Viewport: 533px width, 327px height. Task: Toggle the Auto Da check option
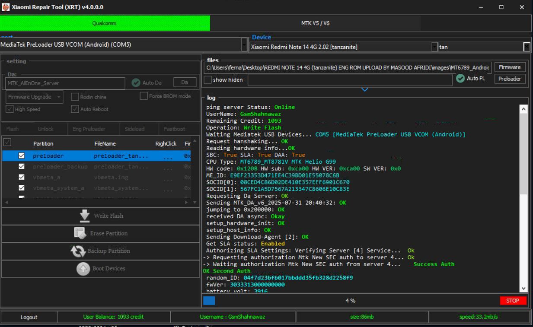click(x=136, y=83)
